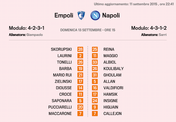
Task: Click Saponara's orange number 5 badge
Action: point(80,101)
